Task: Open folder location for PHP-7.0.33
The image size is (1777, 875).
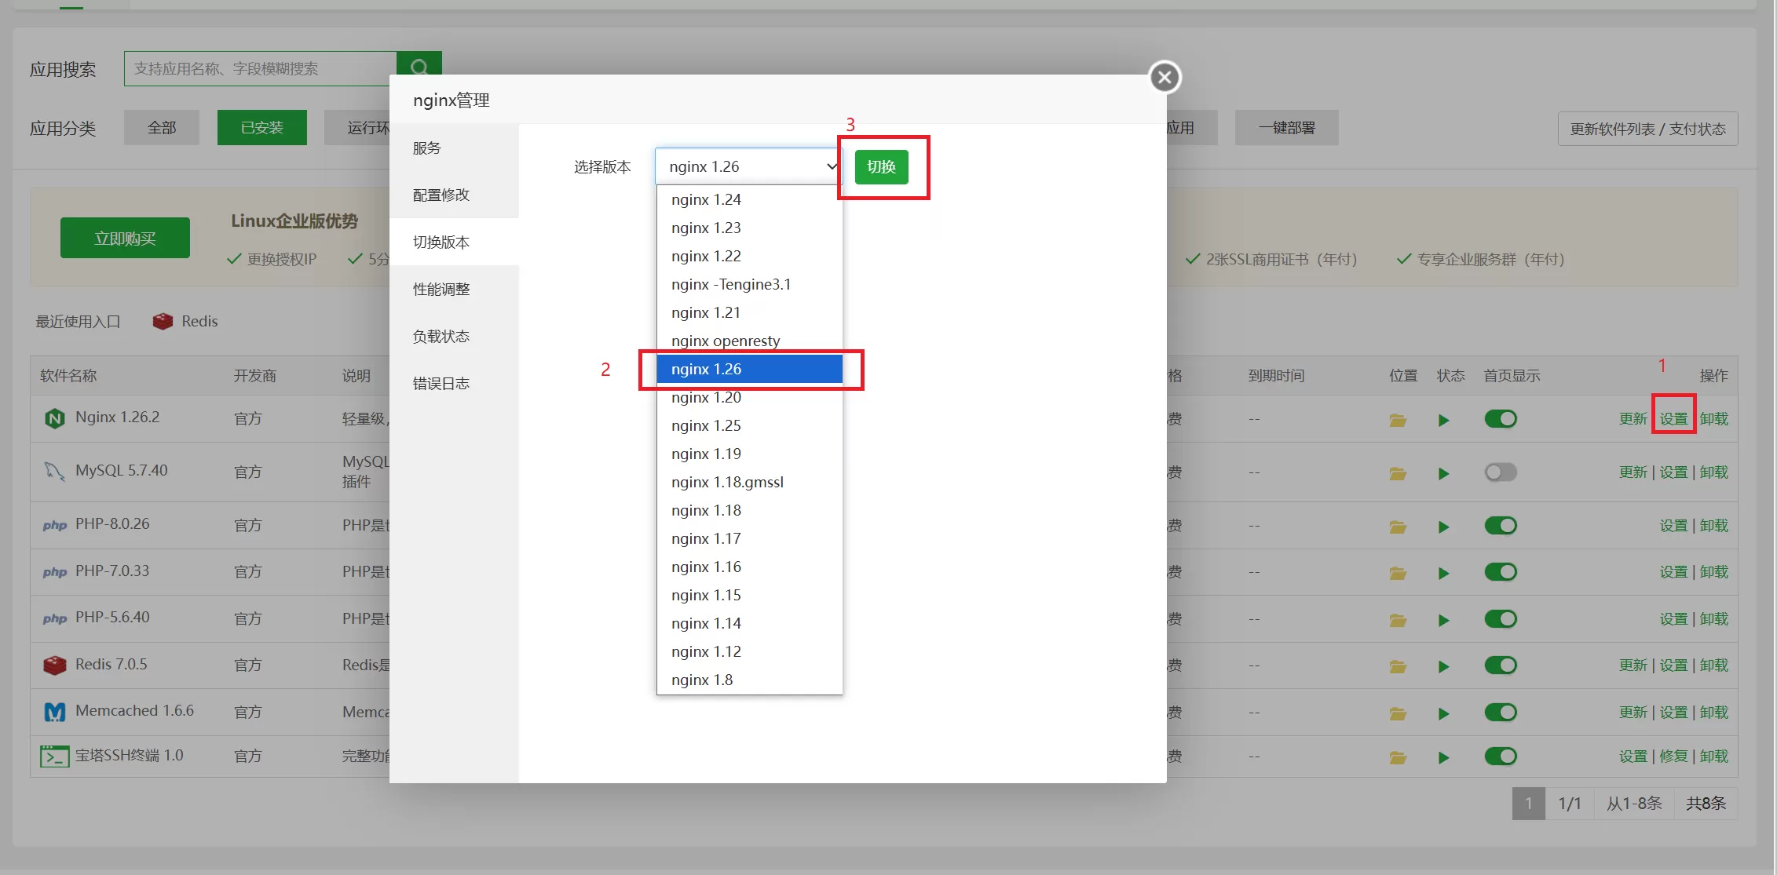Action: tap(1398, 573)
